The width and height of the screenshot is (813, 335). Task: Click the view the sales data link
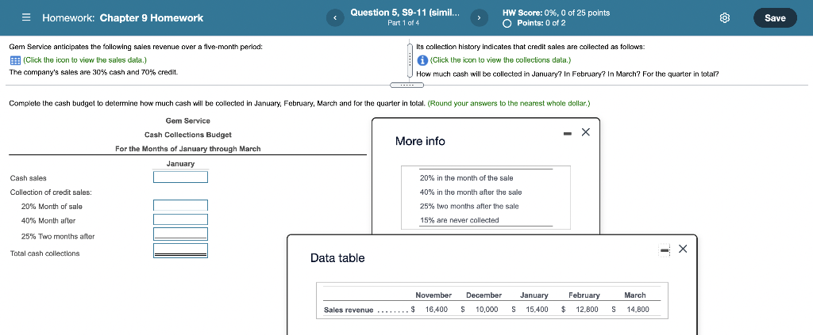coord(84,60)
